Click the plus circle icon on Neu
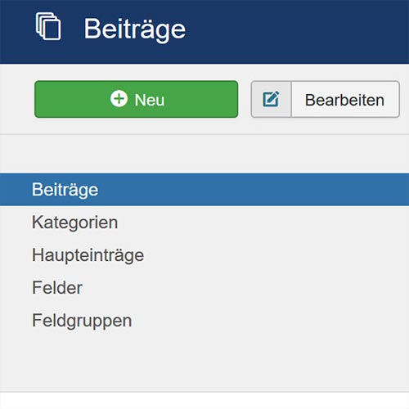409x409 pixels. coord(119,98)
